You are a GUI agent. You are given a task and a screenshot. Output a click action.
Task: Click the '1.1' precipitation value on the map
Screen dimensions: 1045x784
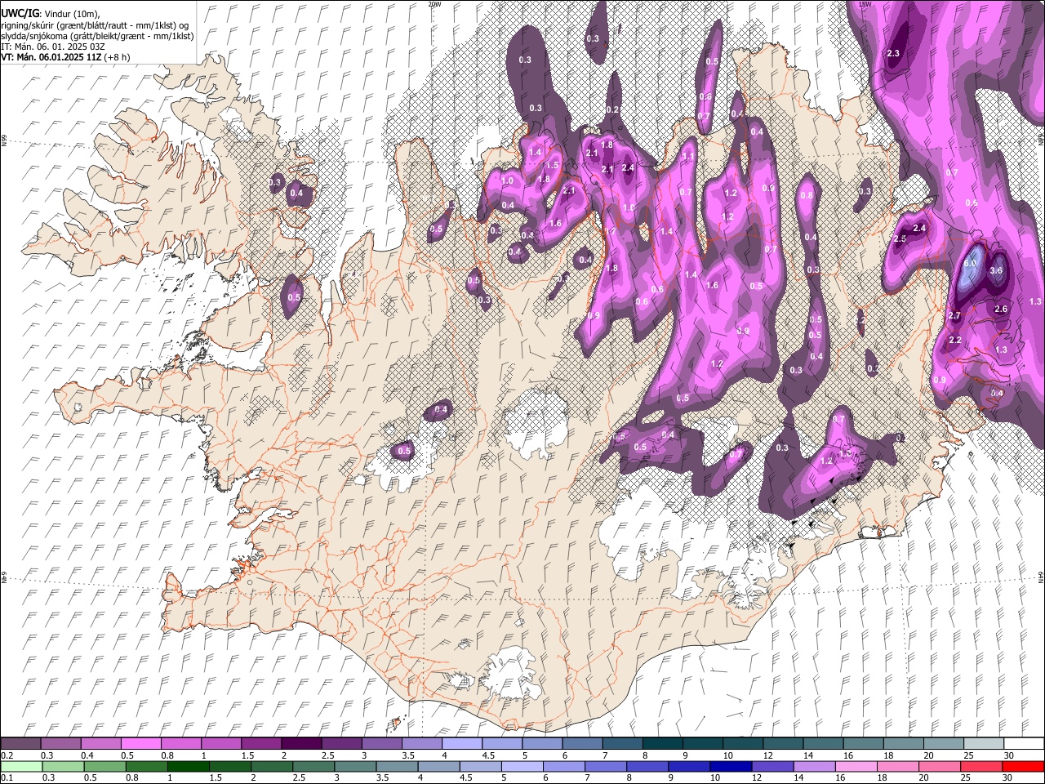click(x=688, y=157)
